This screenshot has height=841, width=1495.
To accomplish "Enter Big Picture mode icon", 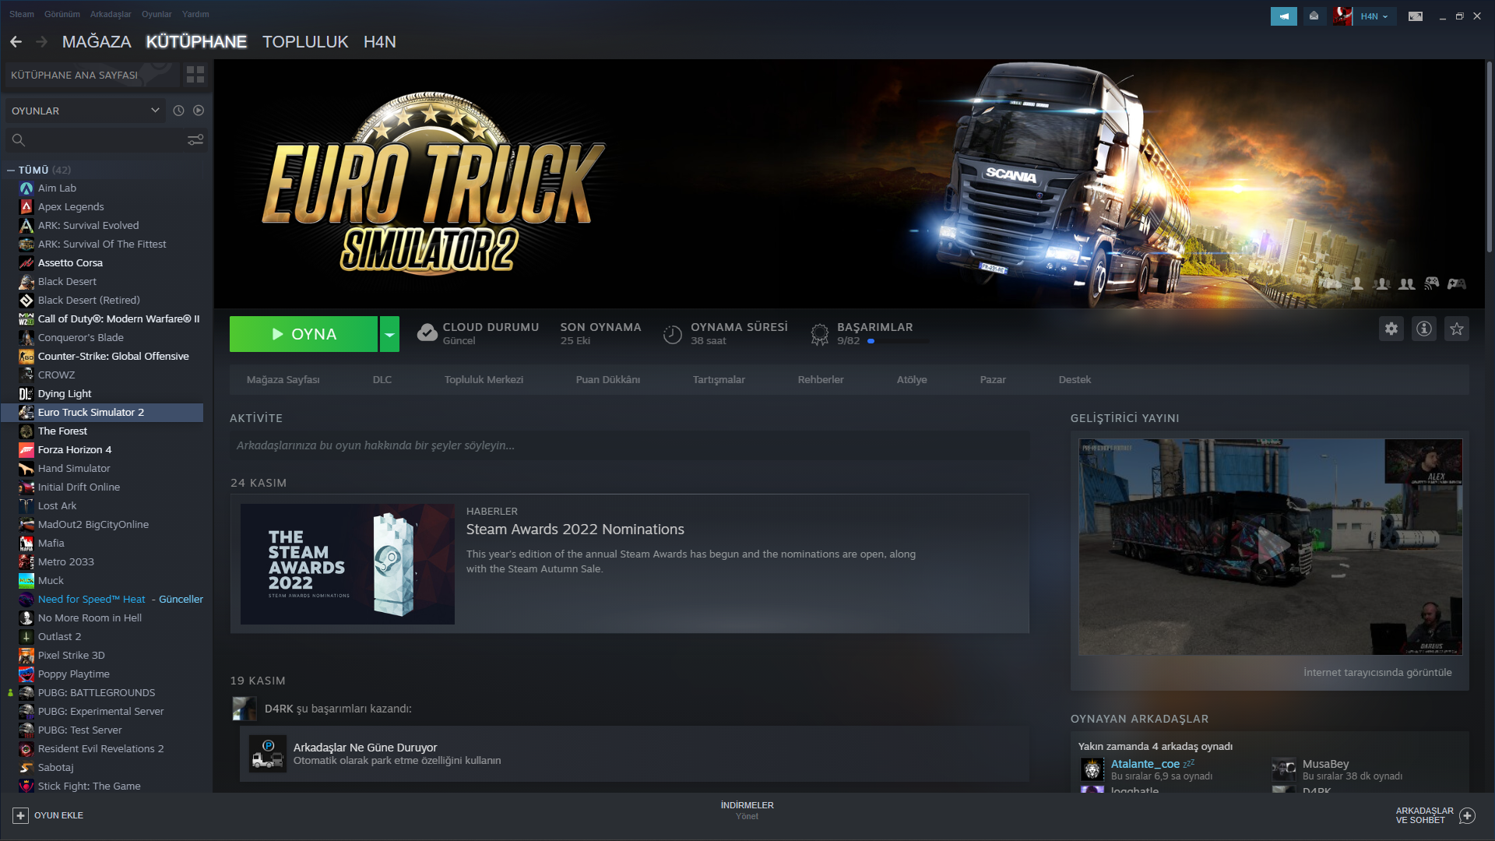I will [x=1415, y=16].
